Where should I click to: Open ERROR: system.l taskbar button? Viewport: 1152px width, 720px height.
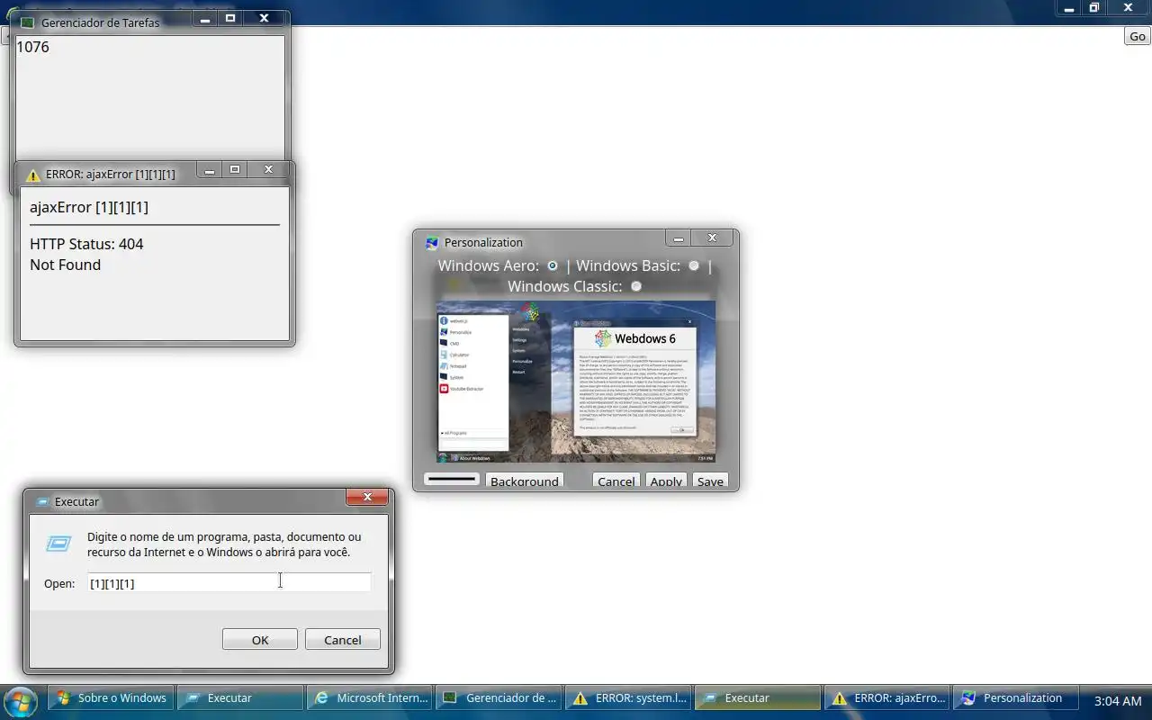pyautogui.click(x=629, y=697)
